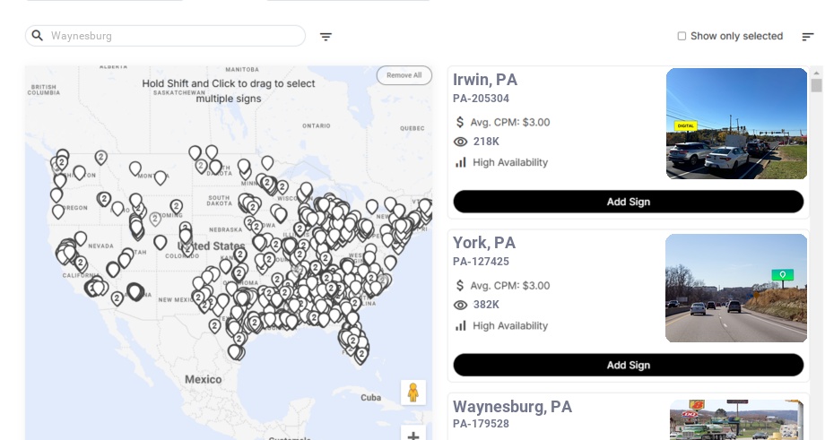
Task: Click the Irwin Avg. CPM dollar icon
Action: coord(461,122)
